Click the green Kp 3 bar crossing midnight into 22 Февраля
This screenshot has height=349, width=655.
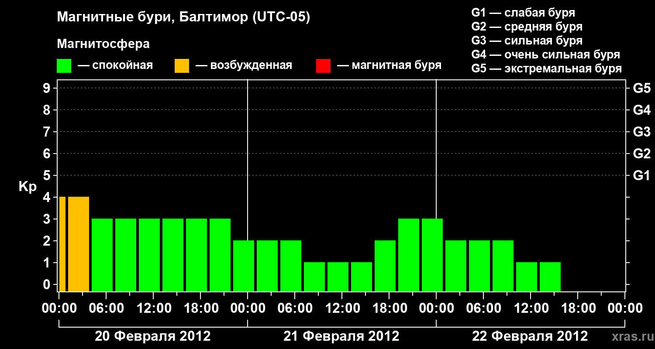(x=432, y=255)
